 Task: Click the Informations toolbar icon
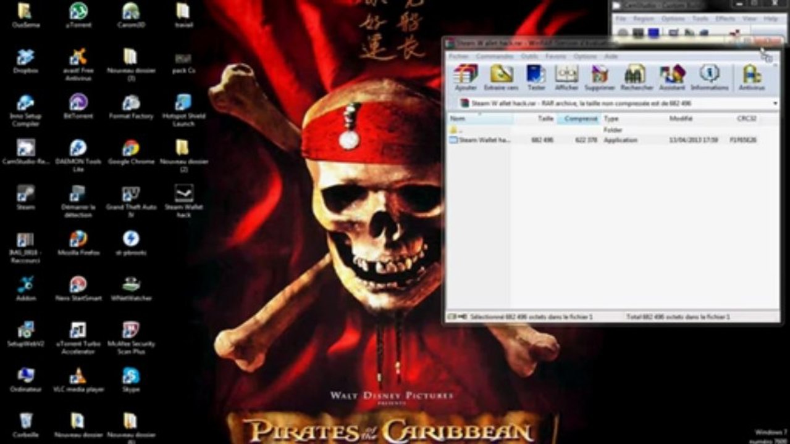(709, 78)
